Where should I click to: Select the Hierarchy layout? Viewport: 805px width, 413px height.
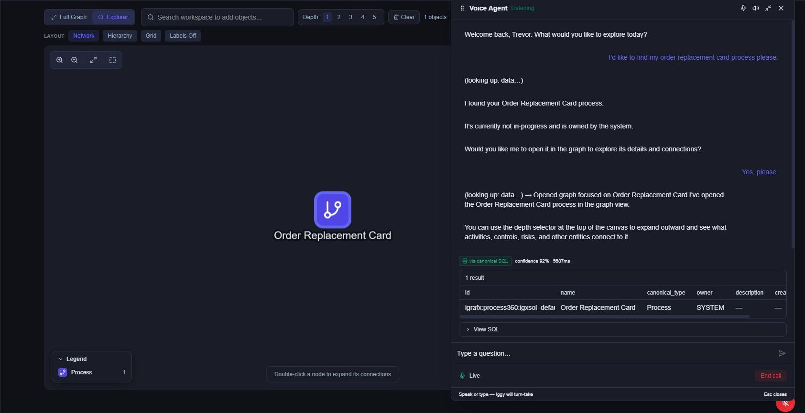coord(120,36)
